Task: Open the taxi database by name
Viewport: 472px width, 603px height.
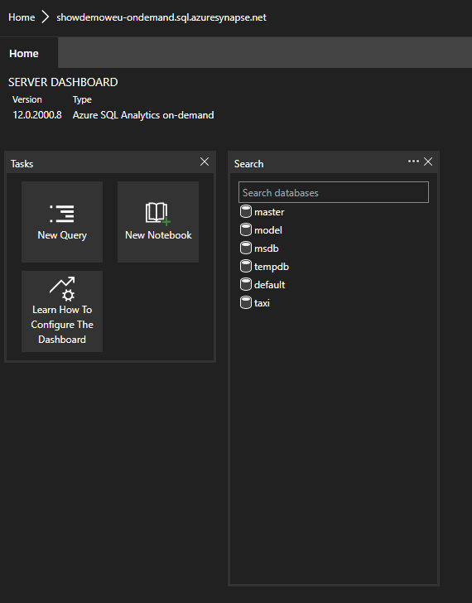Action: coord(262,303)
